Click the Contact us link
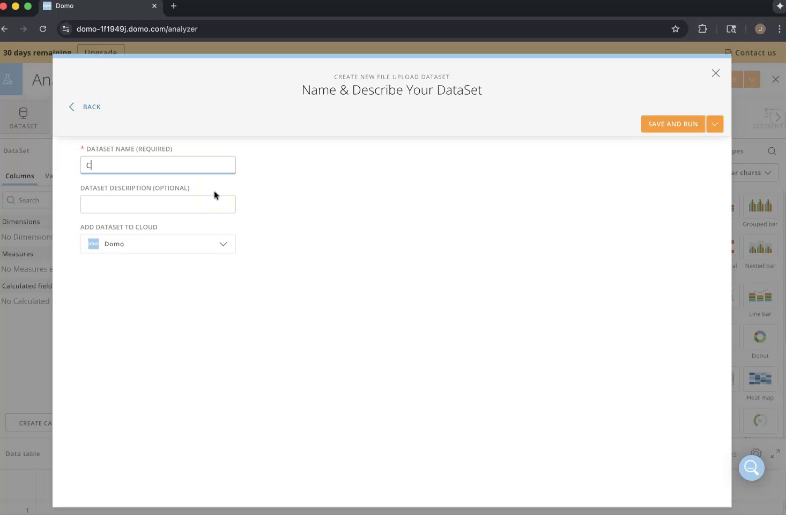Image resolution: width=786 pixels, height=515 pixels. (x=751, y=52)
